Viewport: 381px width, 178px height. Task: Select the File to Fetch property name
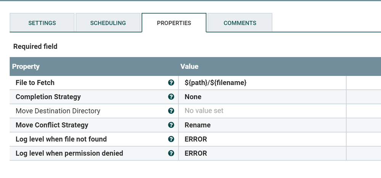coord(35,83)
